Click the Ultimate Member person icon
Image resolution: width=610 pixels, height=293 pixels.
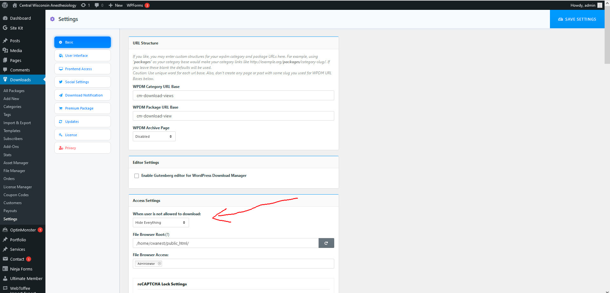tap(5, 278)
